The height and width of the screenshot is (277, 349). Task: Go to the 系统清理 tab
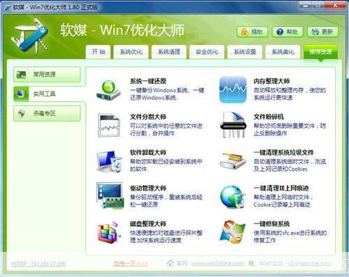169,52
